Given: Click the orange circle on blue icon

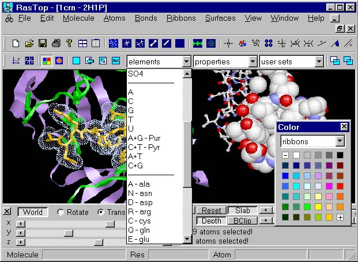Looking at the screenshot, I should click(x=59, y=61).
